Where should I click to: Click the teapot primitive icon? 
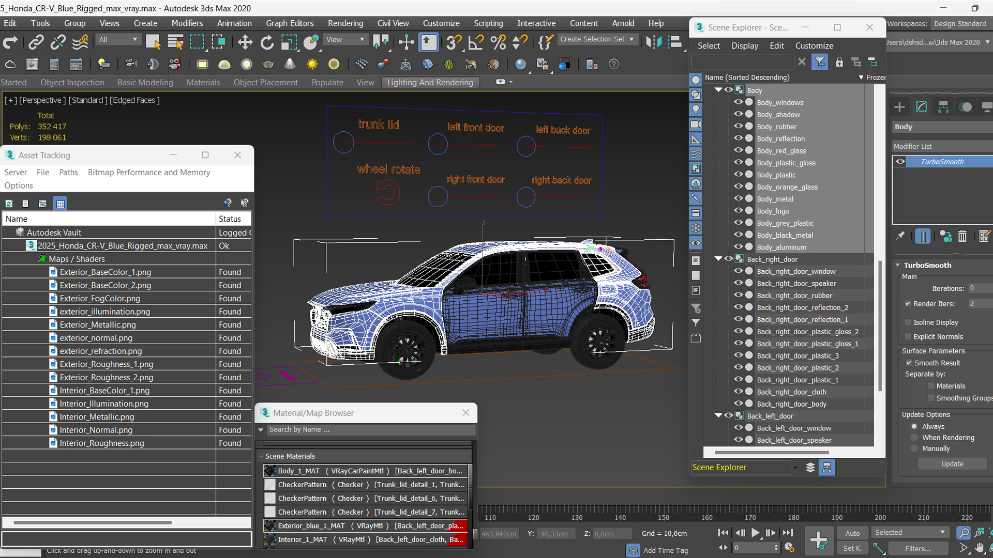tap(268, 64)
